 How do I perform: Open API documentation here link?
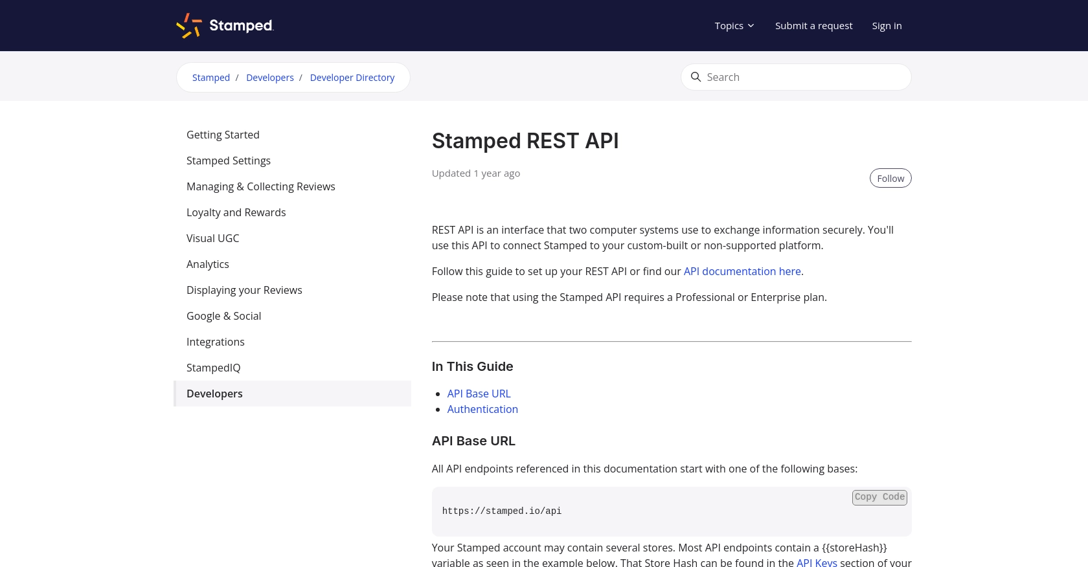[x=742, y=271]
